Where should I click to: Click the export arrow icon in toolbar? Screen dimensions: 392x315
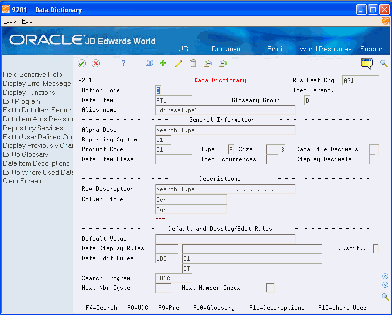tap(223, 63)
